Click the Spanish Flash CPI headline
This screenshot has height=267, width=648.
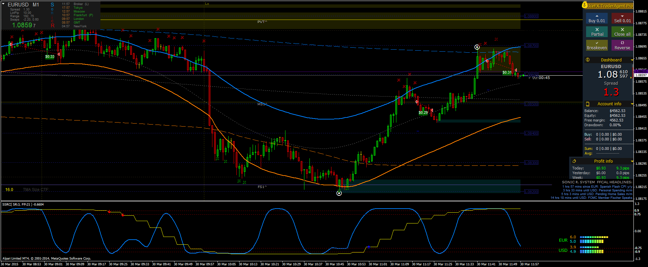[x=597, y=187]
